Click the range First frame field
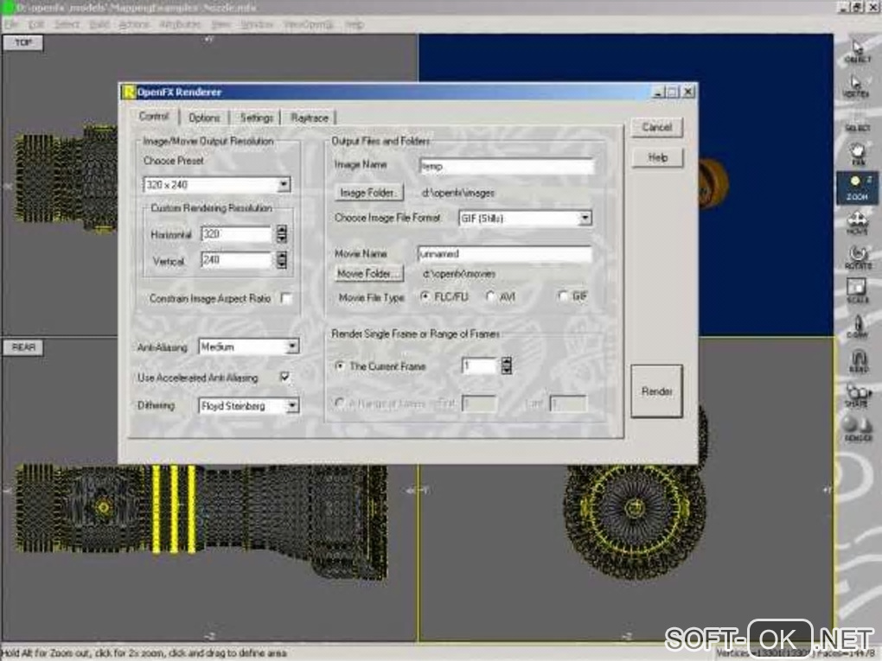Screen dimensions: 882x661 click(x=479, y=403)
